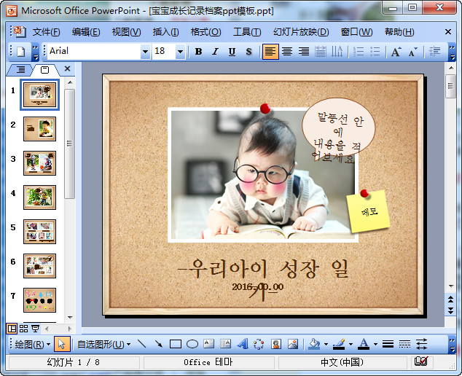Decrease font size with small A
This screenshot has height=376, width=462.
(x=412, y=52)
